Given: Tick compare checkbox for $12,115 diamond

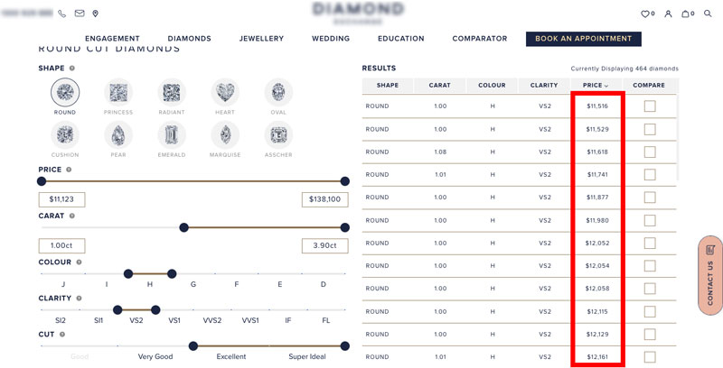Looking at the screenshot, I should (x=650, y=311).
